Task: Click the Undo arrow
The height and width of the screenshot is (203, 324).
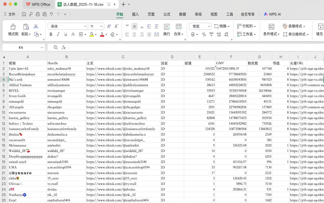Action: [x=52, y=14]
